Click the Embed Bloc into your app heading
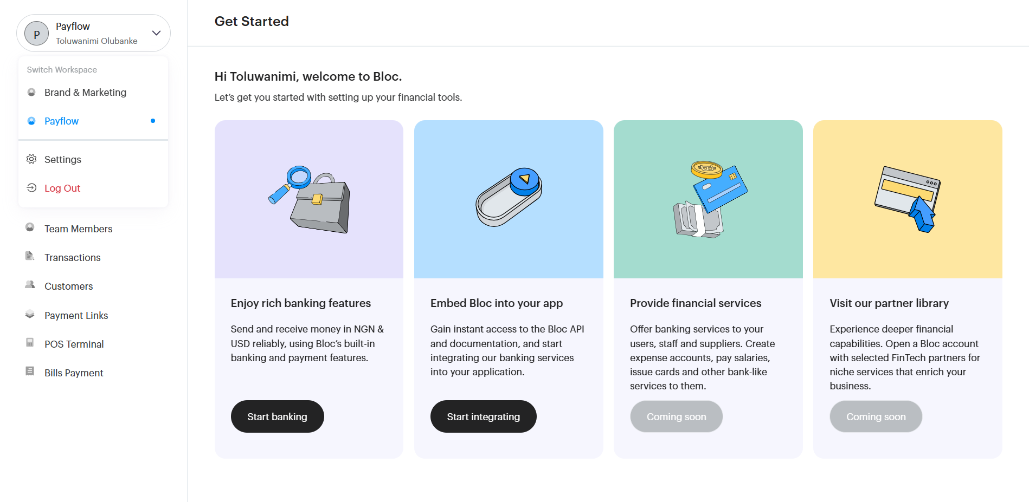 [x=497, y=303]
